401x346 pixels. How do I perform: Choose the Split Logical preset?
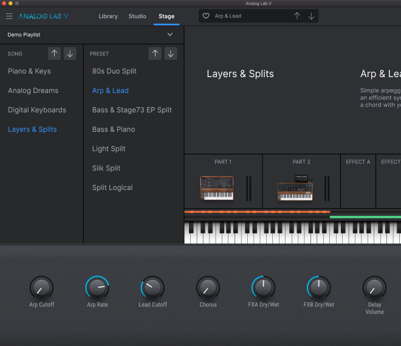click(x=112, y=188)
